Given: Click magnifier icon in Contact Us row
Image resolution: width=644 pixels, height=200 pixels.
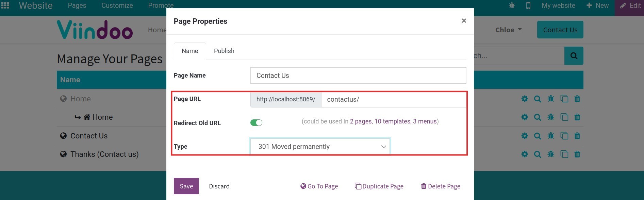Looking at the screenshot, I should point(538,136).
